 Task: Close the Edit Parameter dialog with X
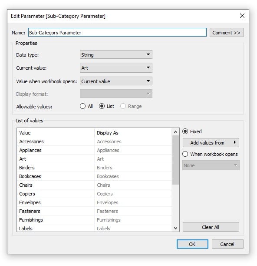coord(242,16)
